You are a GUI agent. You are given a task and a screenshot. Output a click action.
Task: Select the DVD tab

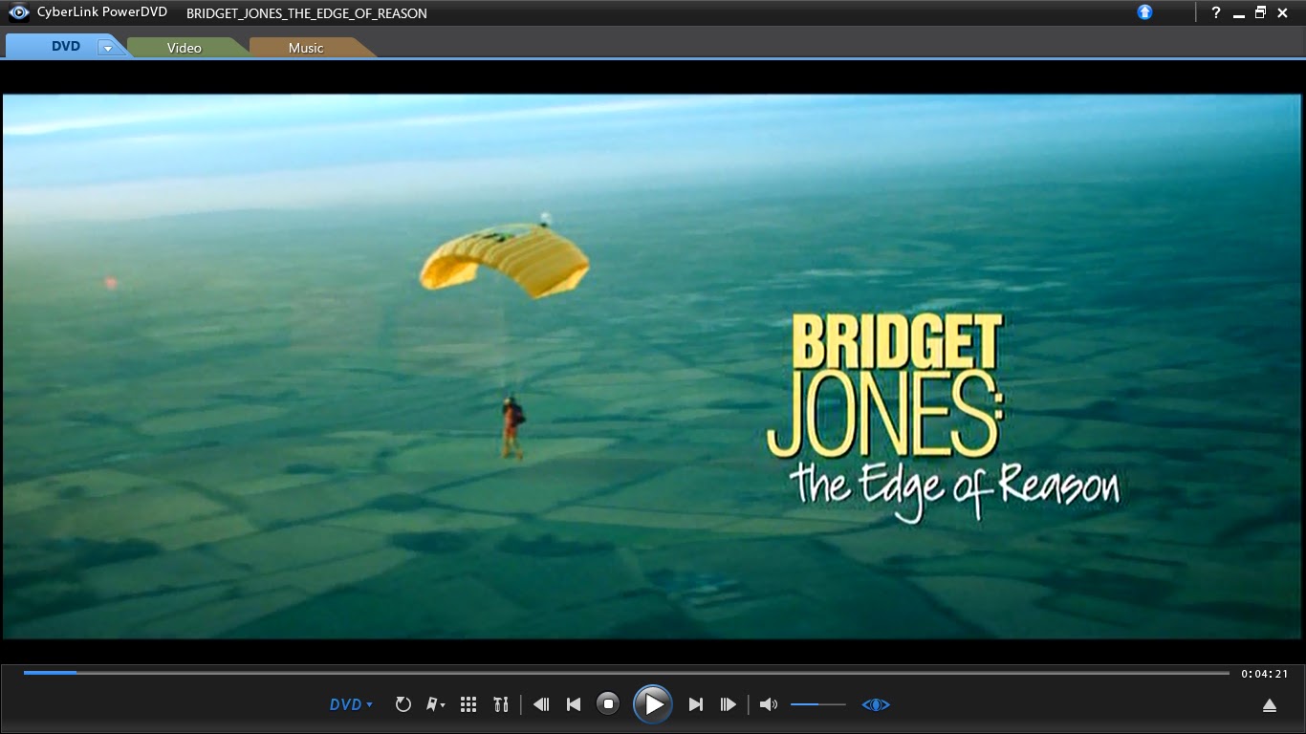pyautogui.click(x=66, y=46)
